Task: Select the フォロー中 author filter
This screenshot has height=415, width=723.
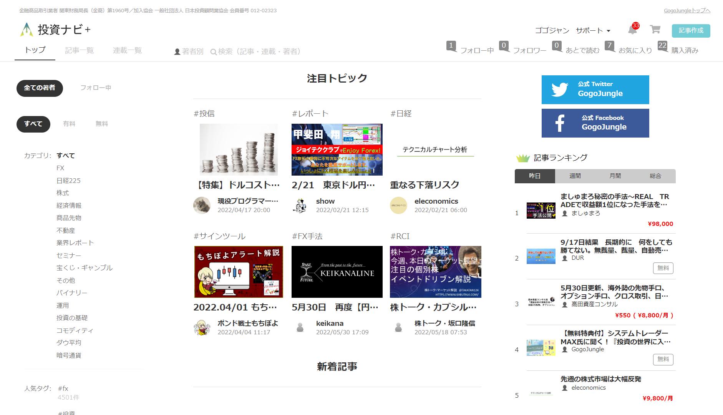Action: point(96,88)
